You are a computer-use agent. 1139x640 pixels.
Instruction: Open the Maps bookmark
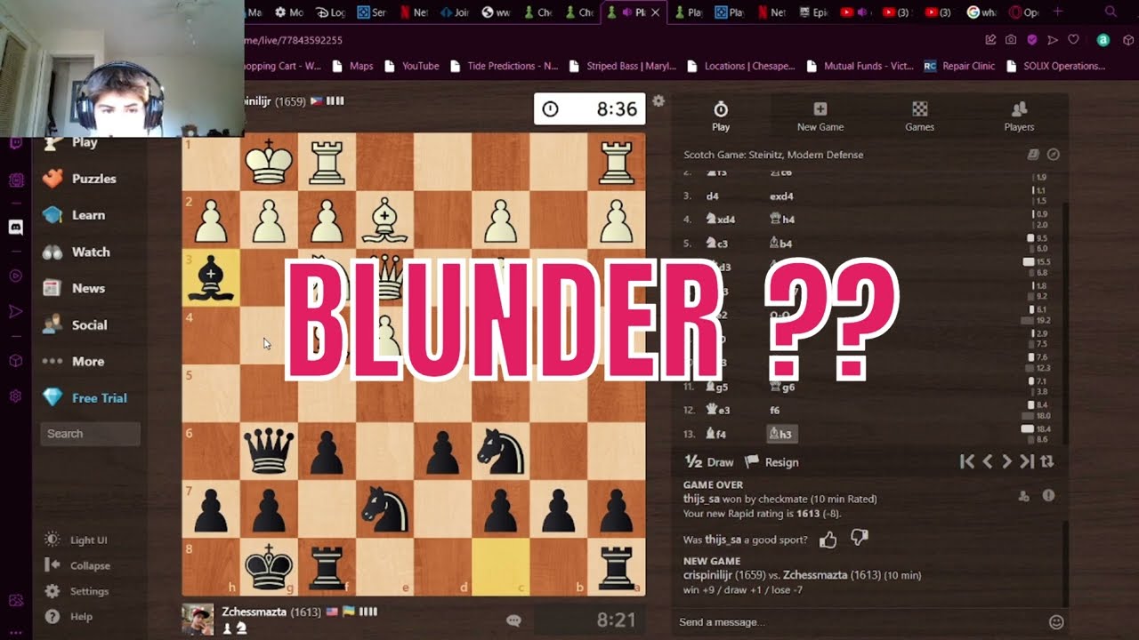(352, 66)
